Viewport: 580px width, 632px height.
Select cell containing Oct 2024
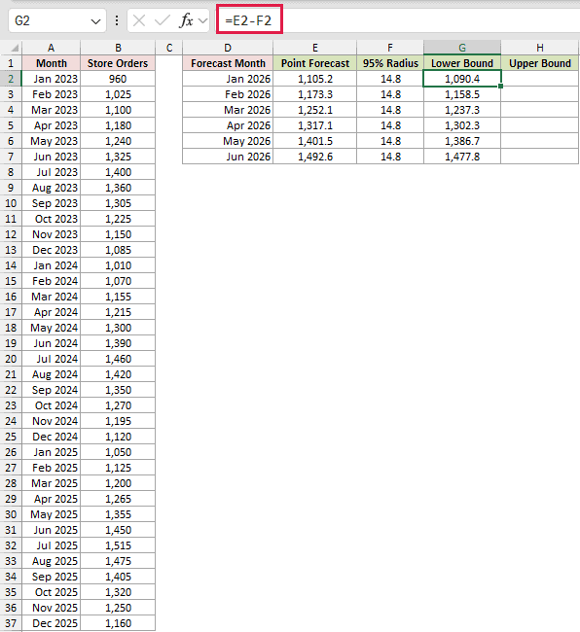[x=52, y=405]
